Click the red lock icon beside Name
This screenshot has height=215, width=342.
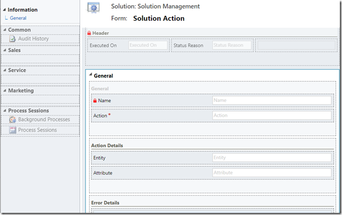pyautogui.click(x=95, y=101)
